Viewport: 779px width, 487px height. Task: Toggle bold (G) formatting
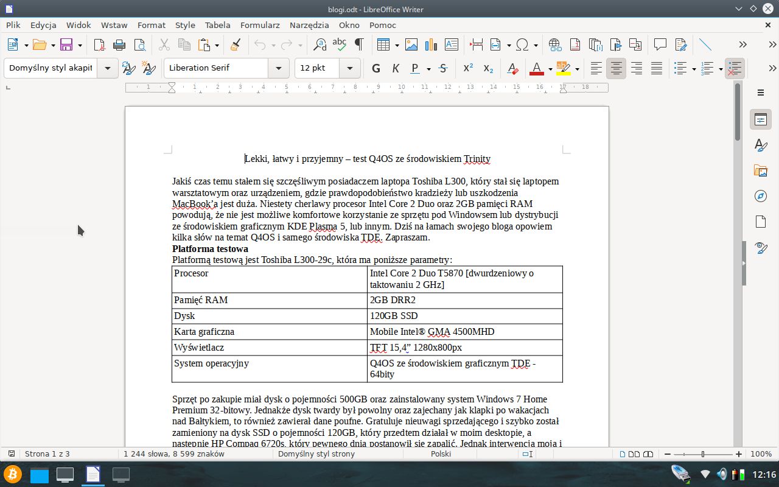[x=376, y=68]
